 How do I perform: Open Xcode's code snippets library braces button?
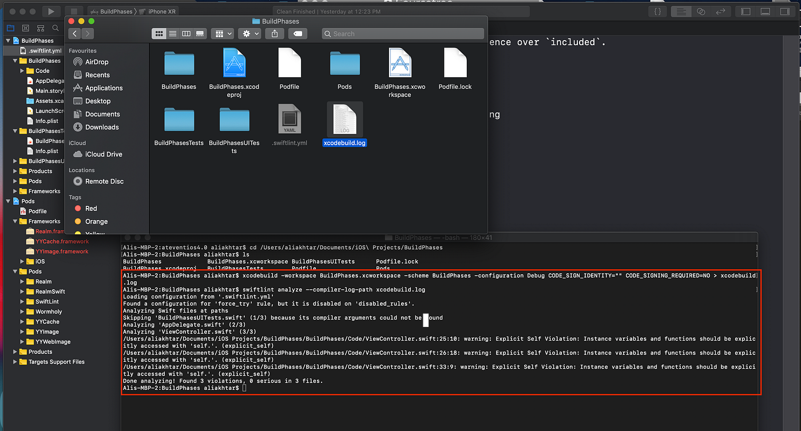coord(658,11)
